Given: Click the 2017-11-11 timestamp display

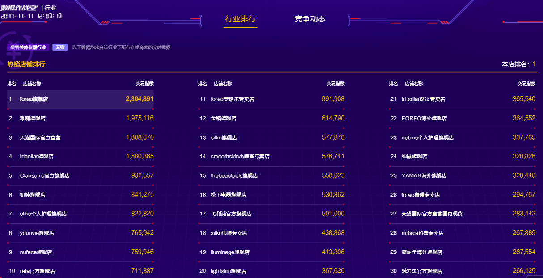Looking at the screenshot, I should [31, 16].
